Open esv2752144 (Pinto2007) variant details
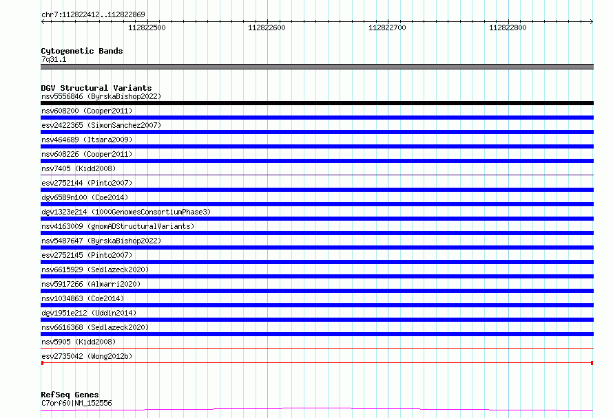The width and height of the screenshot is (613, 418). coord(87,183)
